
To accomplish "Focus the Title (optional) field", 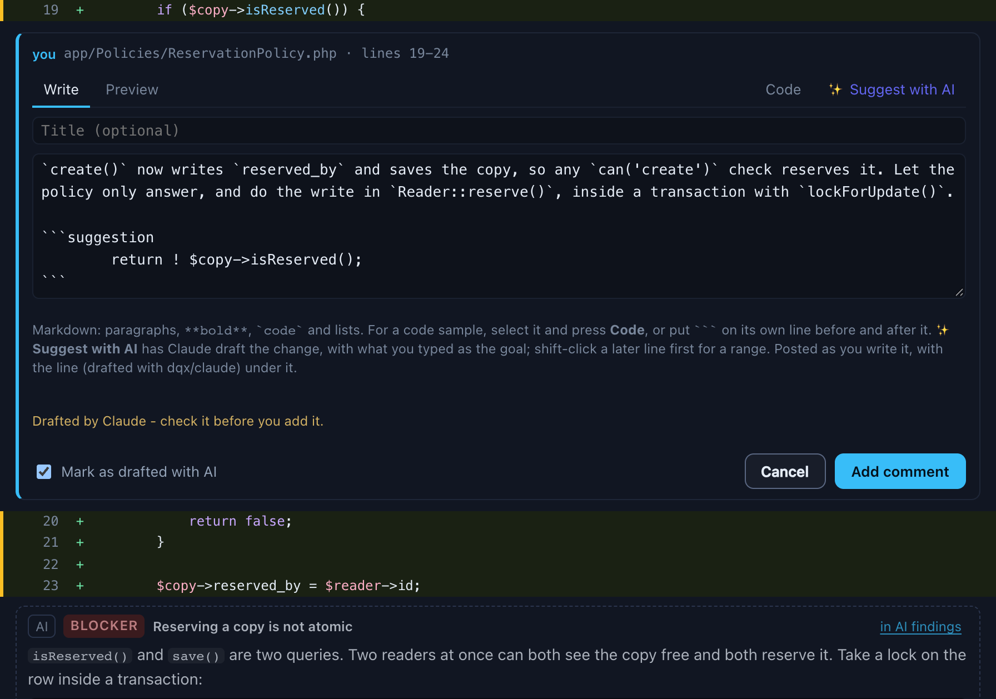I will tap(499, 131).
